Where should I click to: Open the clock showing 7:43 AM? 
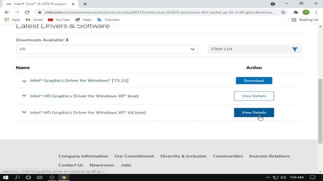coord(297,177)
